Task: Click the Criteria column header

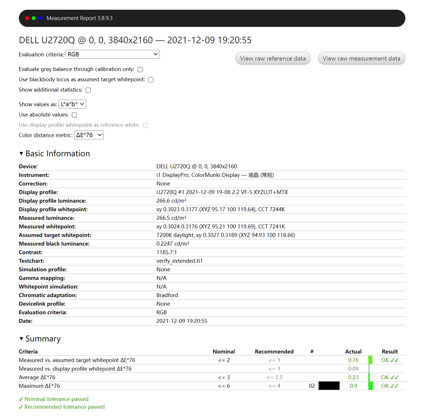Action: pyautogui.click(x=28, y=352)
